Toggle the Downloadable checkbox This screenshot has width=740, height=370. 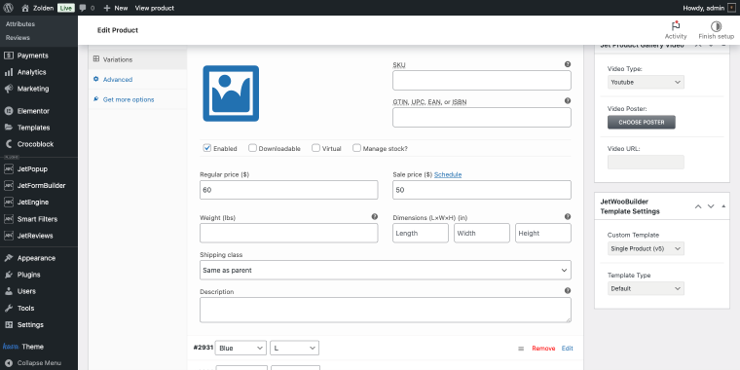(x=252, y=148)
